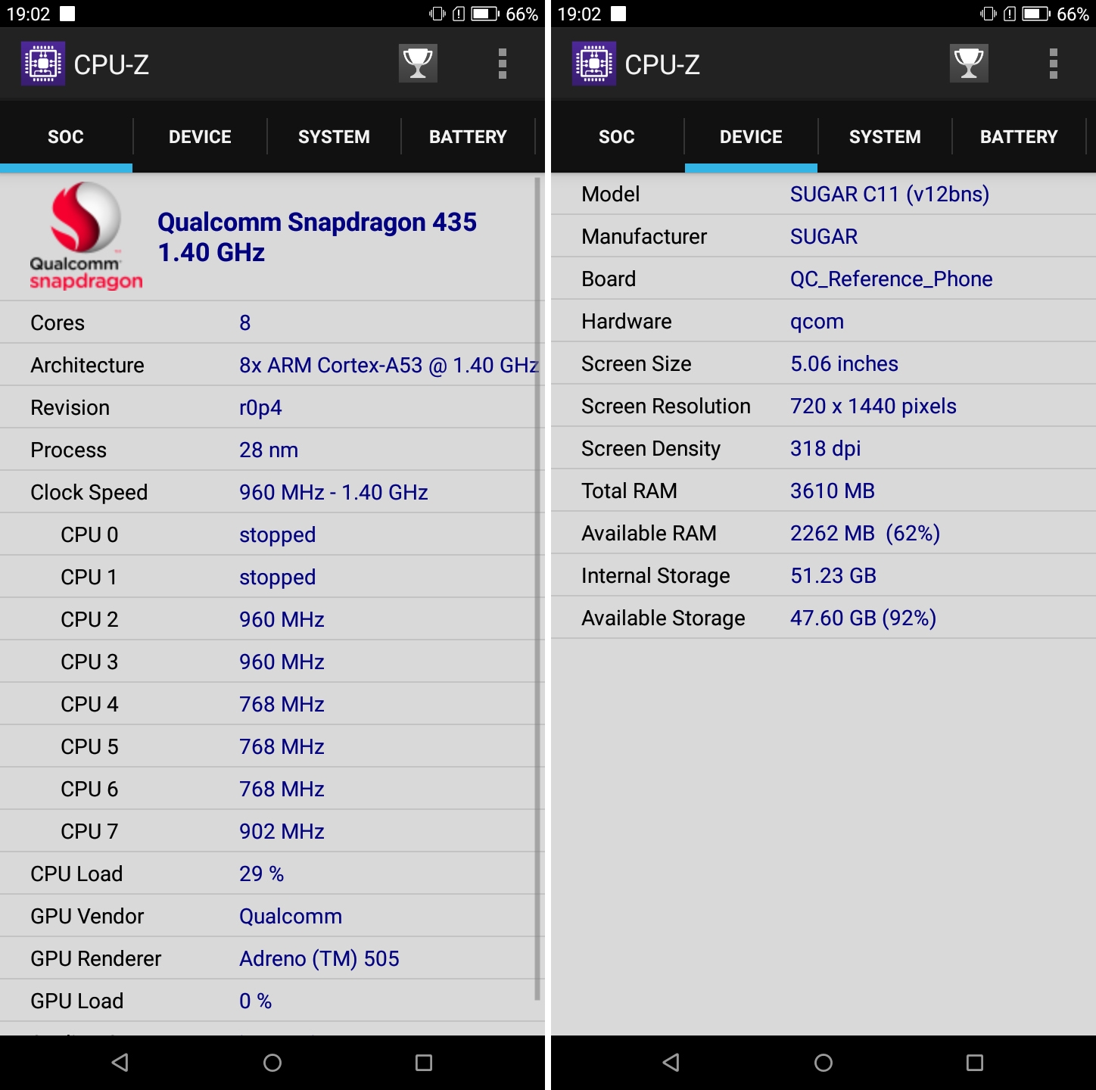Open SYSTEM tab in right screen
The width and height of the screenshot is (1096, 1090).
click(885, 137)
